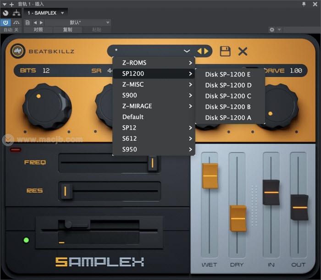Image resolution: width=321 pixels, height=280 pixels.
Task: Open the SP12 preset category
Action: 154,127
